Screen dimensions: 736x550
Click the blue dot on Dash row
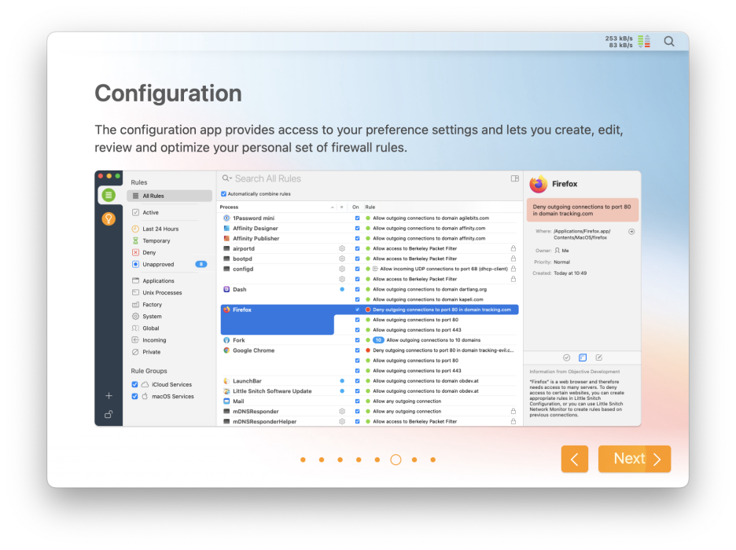342,289
